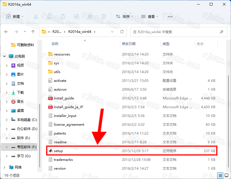Screen dimensions: 231x179
Task: Select 下载 (Downloads) in the sidebar
Action: tap(20, 93)
